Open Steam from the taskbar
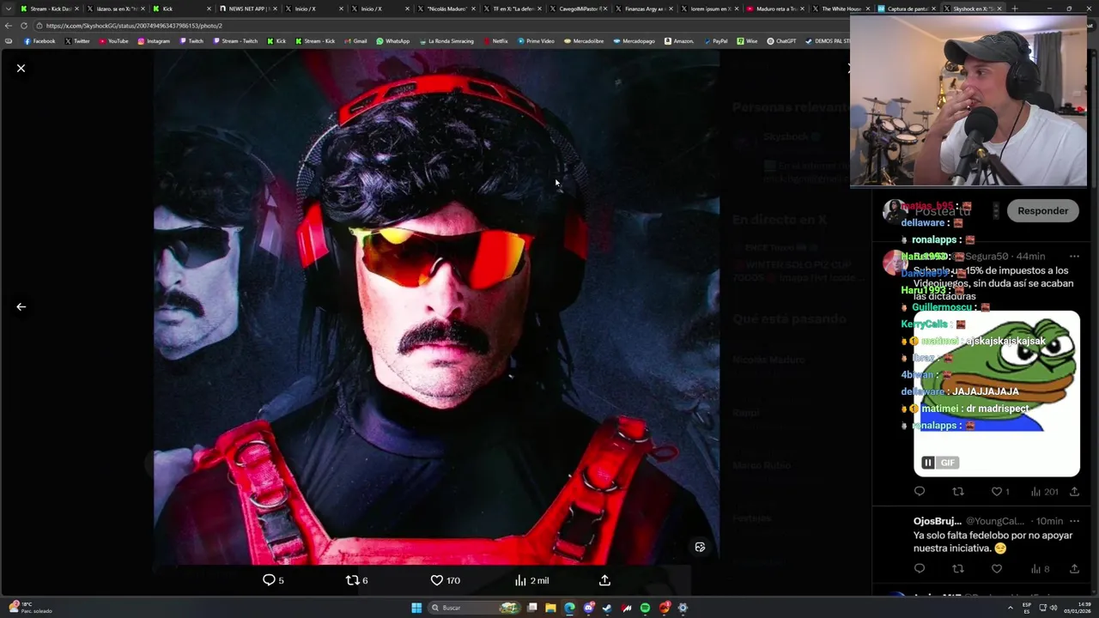Screen dimensions: 1099x618 click(x=607, y=608)
